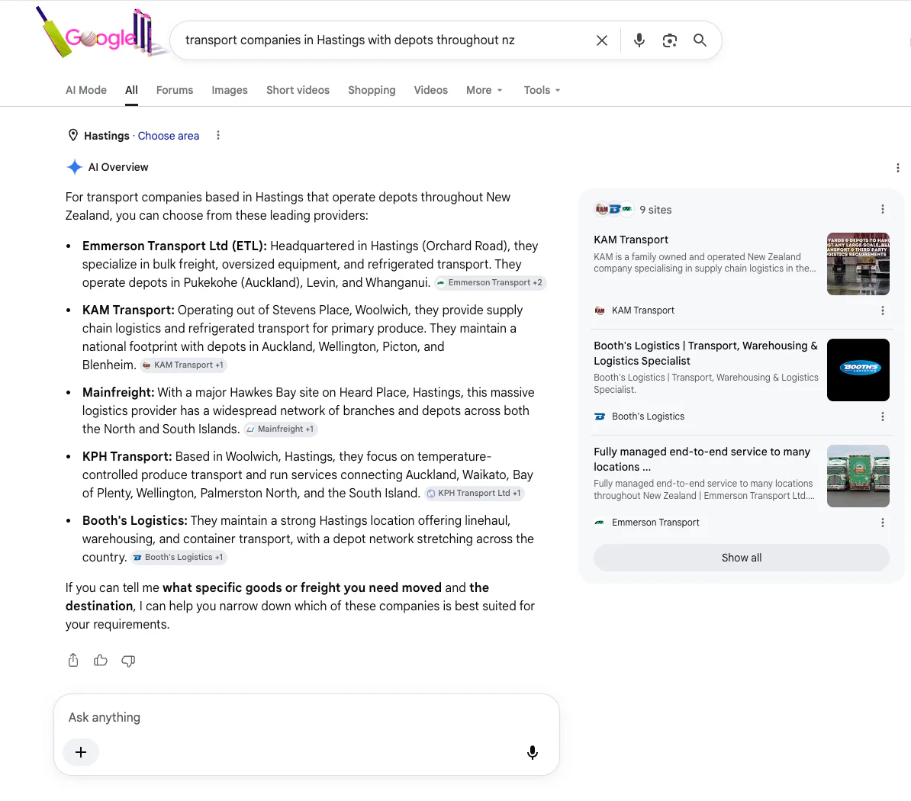This screenshot has height=801, width=911.
Task: Open the three-dot menu next to Choose area
Action: pyautogui.click(x=218, y=135)
